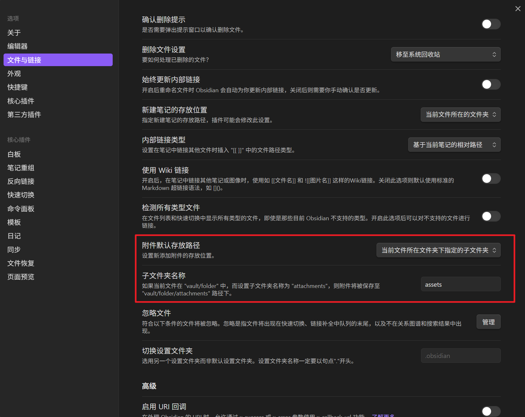This screenshot has width=525, height=417.
Task: Open 快捷键 settings tab
Action: [58, 87]
